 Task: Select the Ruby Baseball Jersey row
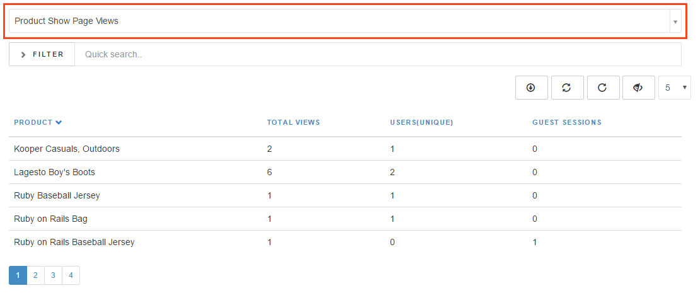click(345, 195)
